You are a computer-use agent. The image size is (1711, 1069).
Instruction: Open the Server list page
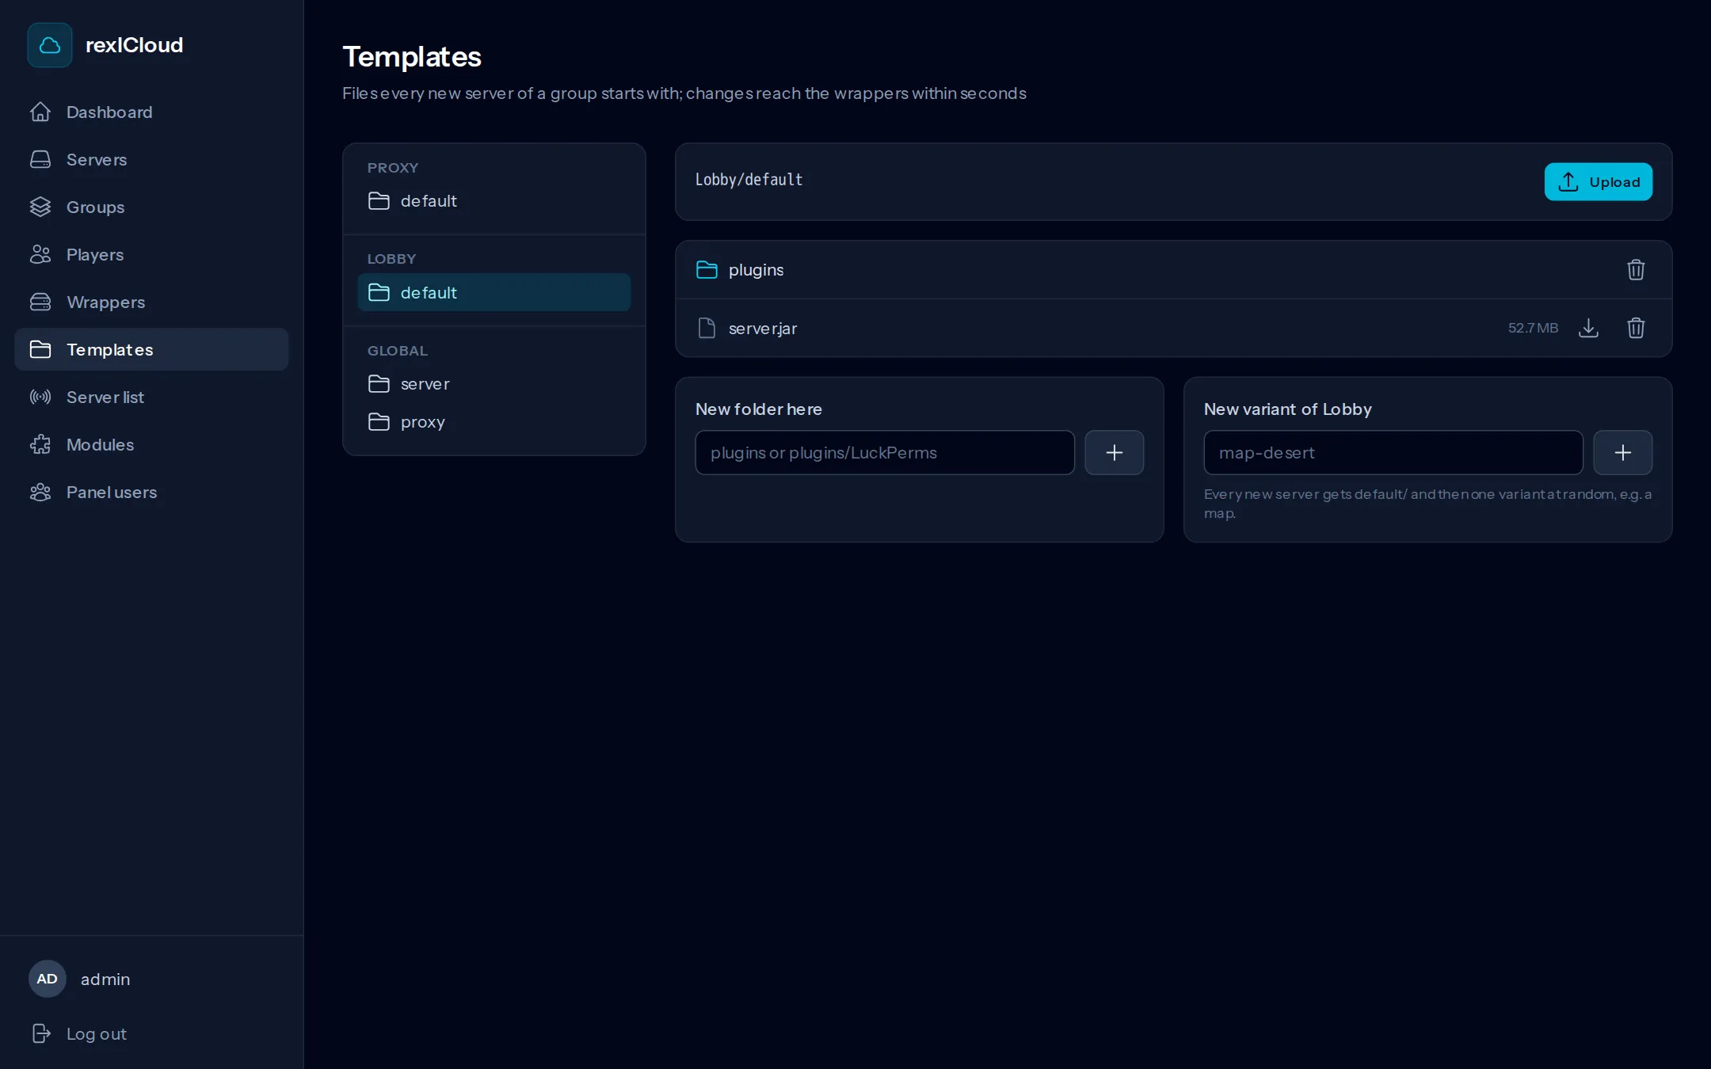(151, 398)
